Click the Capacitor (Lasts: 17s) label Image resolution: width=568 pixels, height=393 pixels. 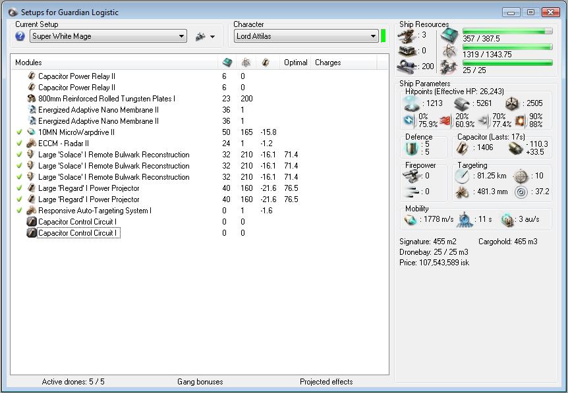491,137
